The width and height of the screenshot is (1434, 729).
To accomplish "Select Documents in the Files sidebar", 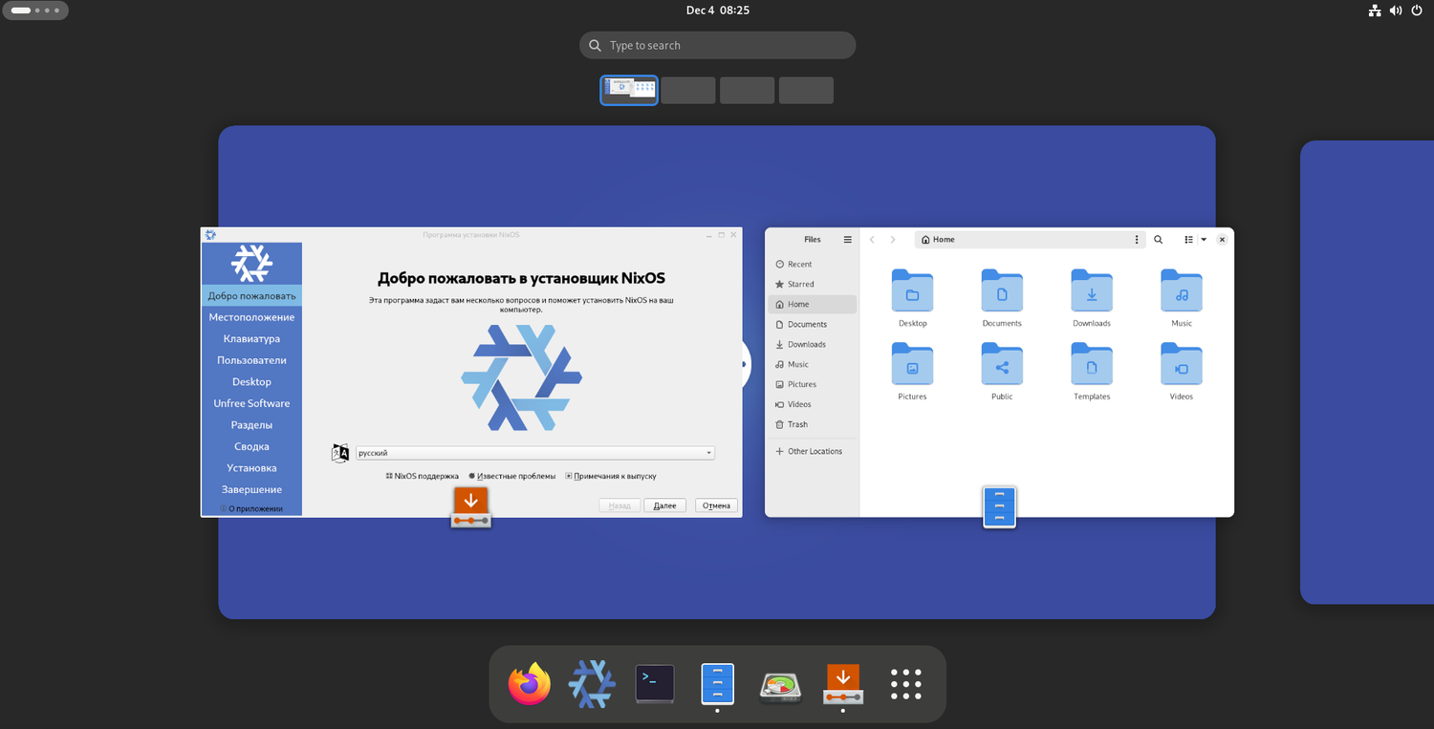I will [813, 324].
